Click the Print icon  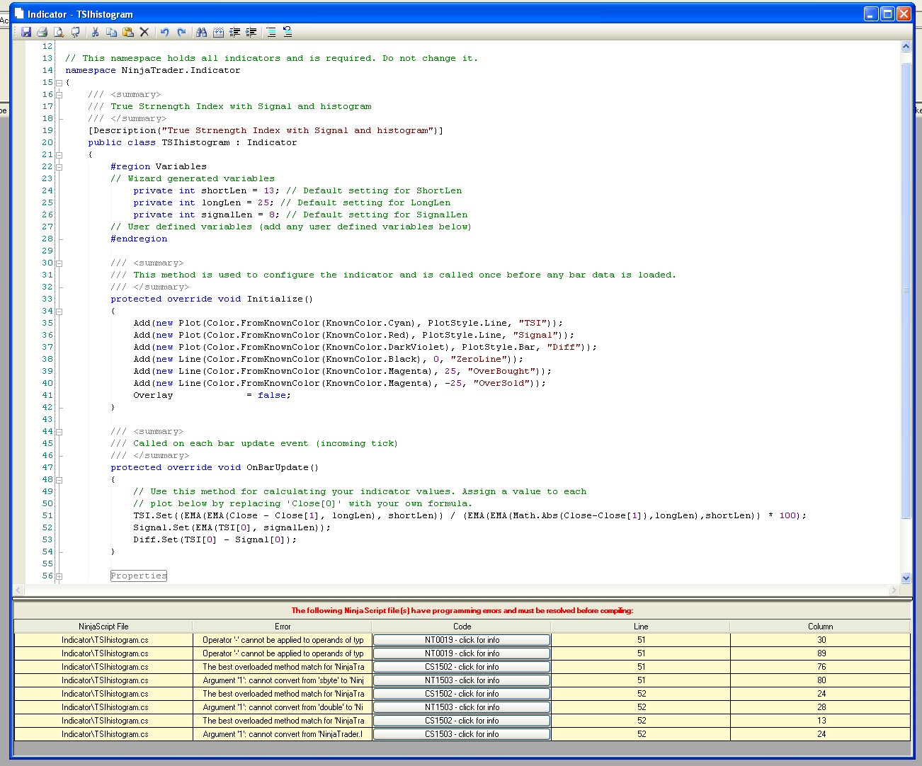point(42,32)
